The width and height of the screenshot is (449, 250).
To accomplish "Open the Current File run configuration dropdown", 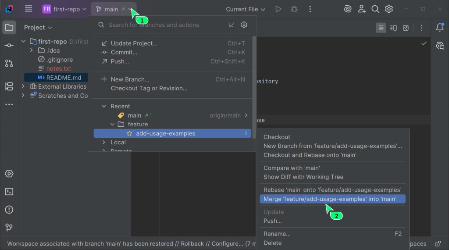I will [246, 9].
